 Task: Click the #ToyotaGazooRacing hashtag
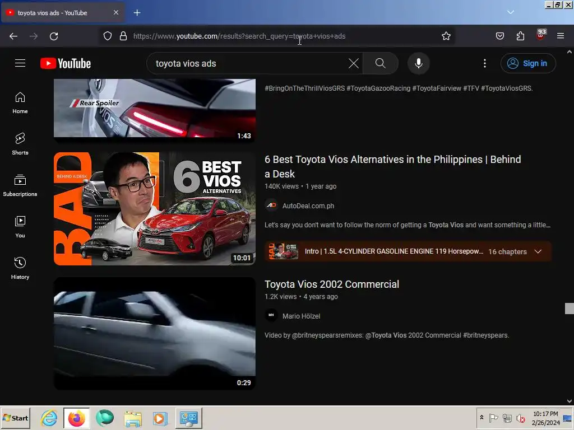[x=378, y=88]
